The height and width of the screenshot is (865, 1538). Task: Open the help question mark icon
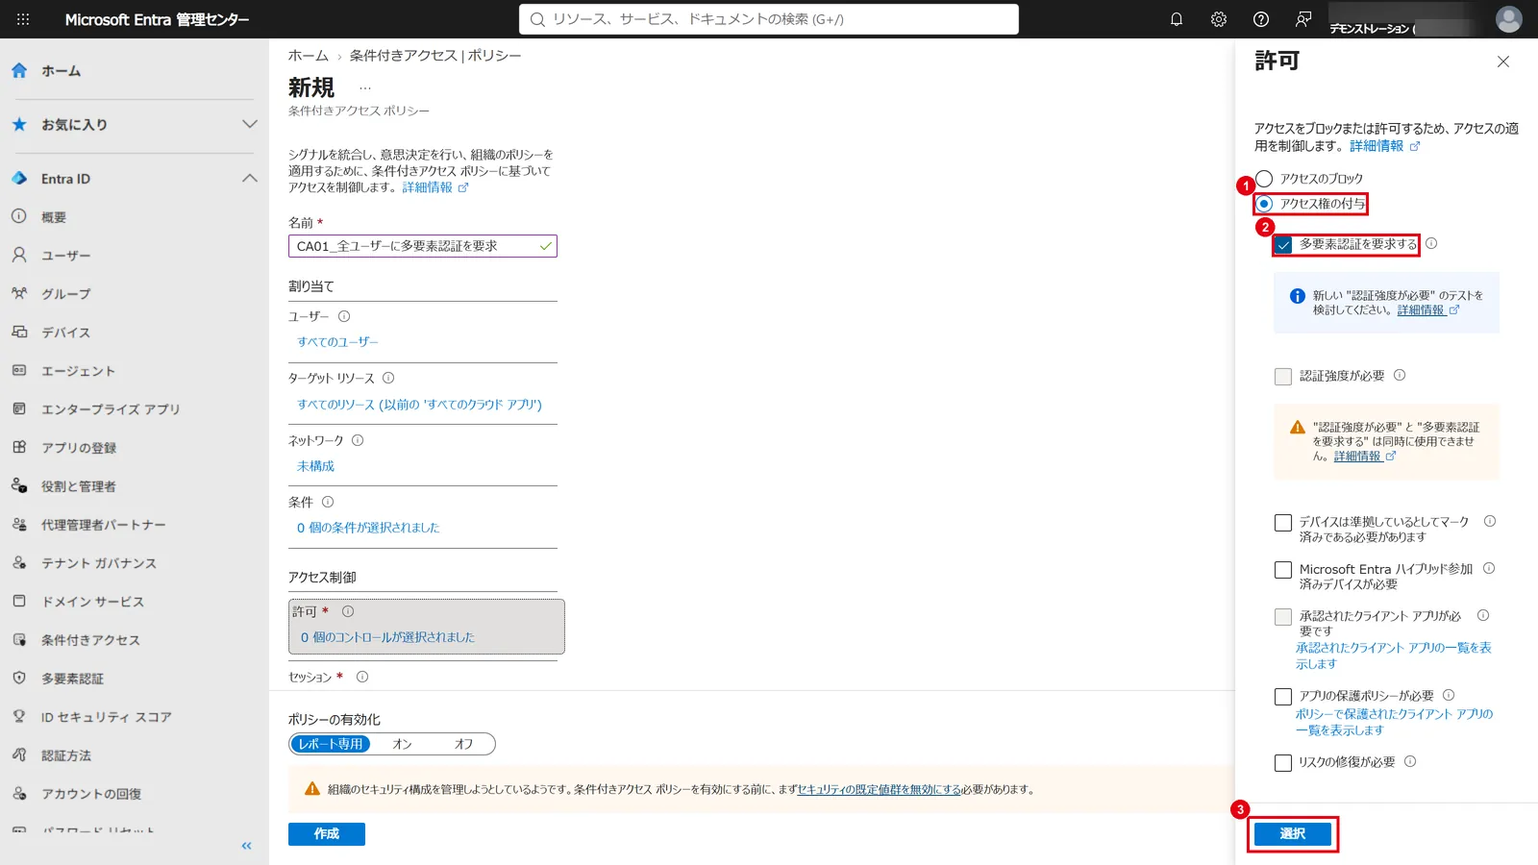[1261, 19]
